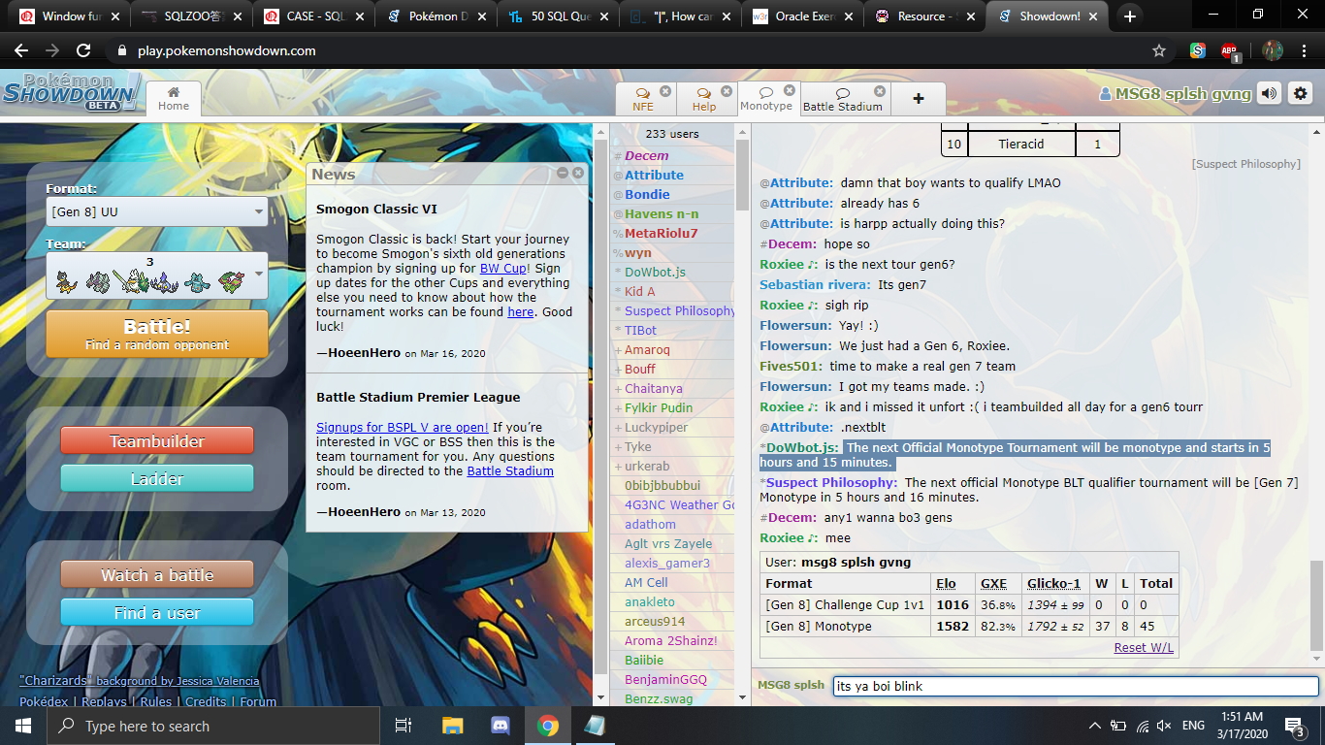Screen dimensions: 1325x745
Task: Open the Ladder
Action: pyautogui.click(x=157, y=478)
